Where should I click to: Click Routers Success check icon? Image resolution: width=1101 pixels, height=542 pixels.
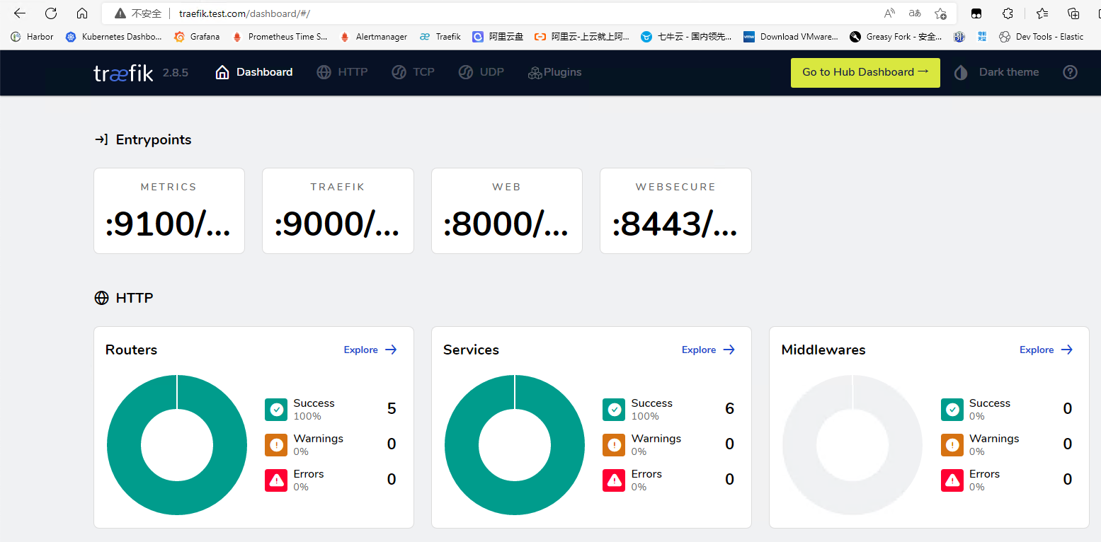tap(276, 409)
